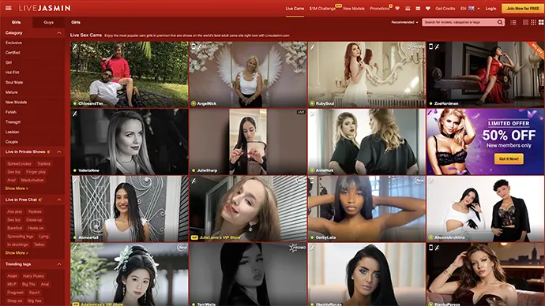Open the Recommended sort dropdown

point(404,22)
